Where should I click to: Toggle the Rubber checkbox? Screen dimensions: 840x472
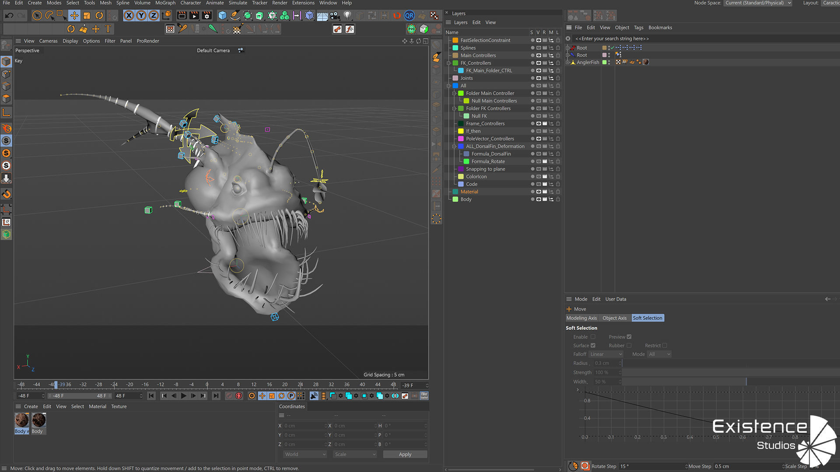click(x=629, y=346)
